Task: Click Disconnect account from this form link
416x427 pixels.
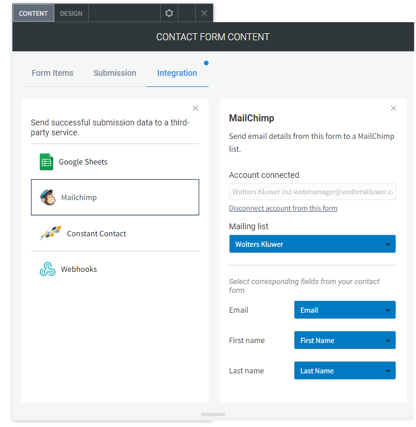Action: tap(283, 208)
